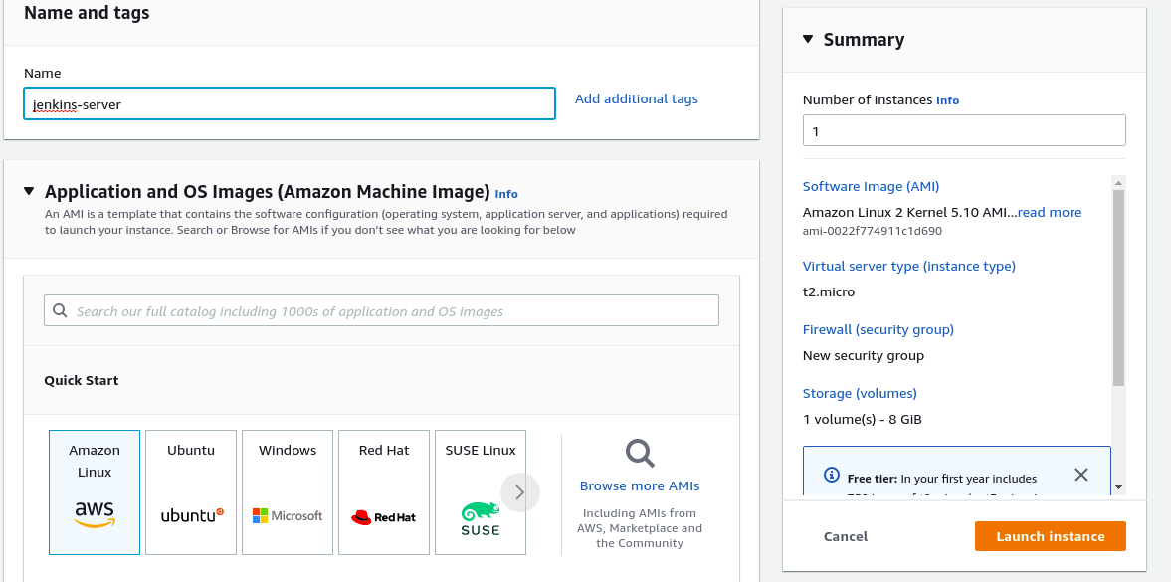Open Info link next to Amazon Machine Image

(506, 193)
